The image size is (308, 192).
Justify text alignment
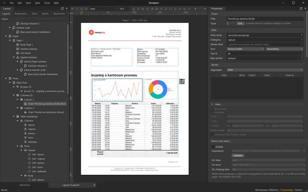tap(157, 9)
